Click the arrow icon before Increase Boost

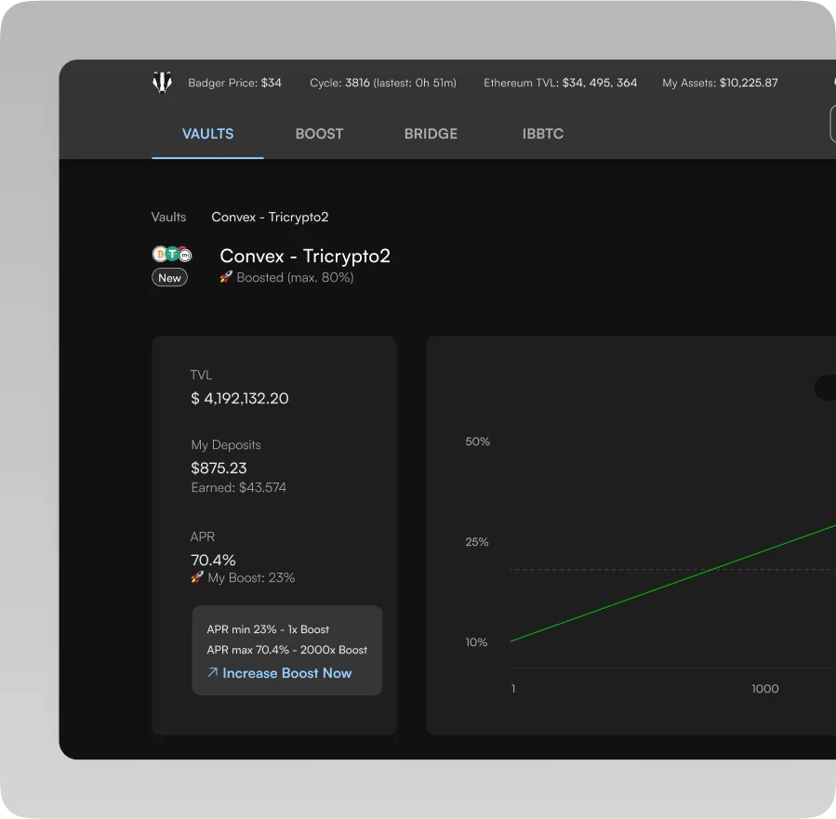(212, 672)
